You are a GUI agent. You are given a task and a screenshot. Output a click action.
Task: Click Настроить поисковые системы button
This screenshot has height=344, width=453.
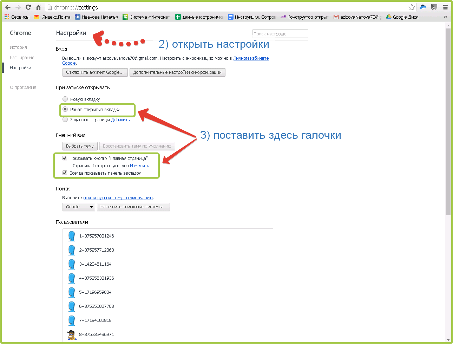pyautogui.click(x=133, y=207)
